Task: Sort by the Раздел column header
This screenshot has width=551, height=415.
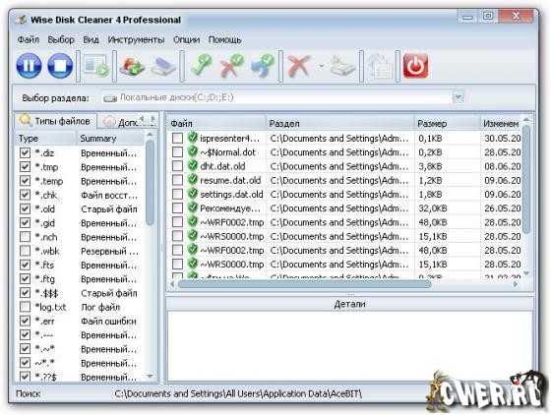Action: [x=340, y=124]
